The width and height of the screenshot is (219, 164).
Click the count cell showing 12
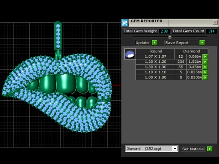point(181,56)
